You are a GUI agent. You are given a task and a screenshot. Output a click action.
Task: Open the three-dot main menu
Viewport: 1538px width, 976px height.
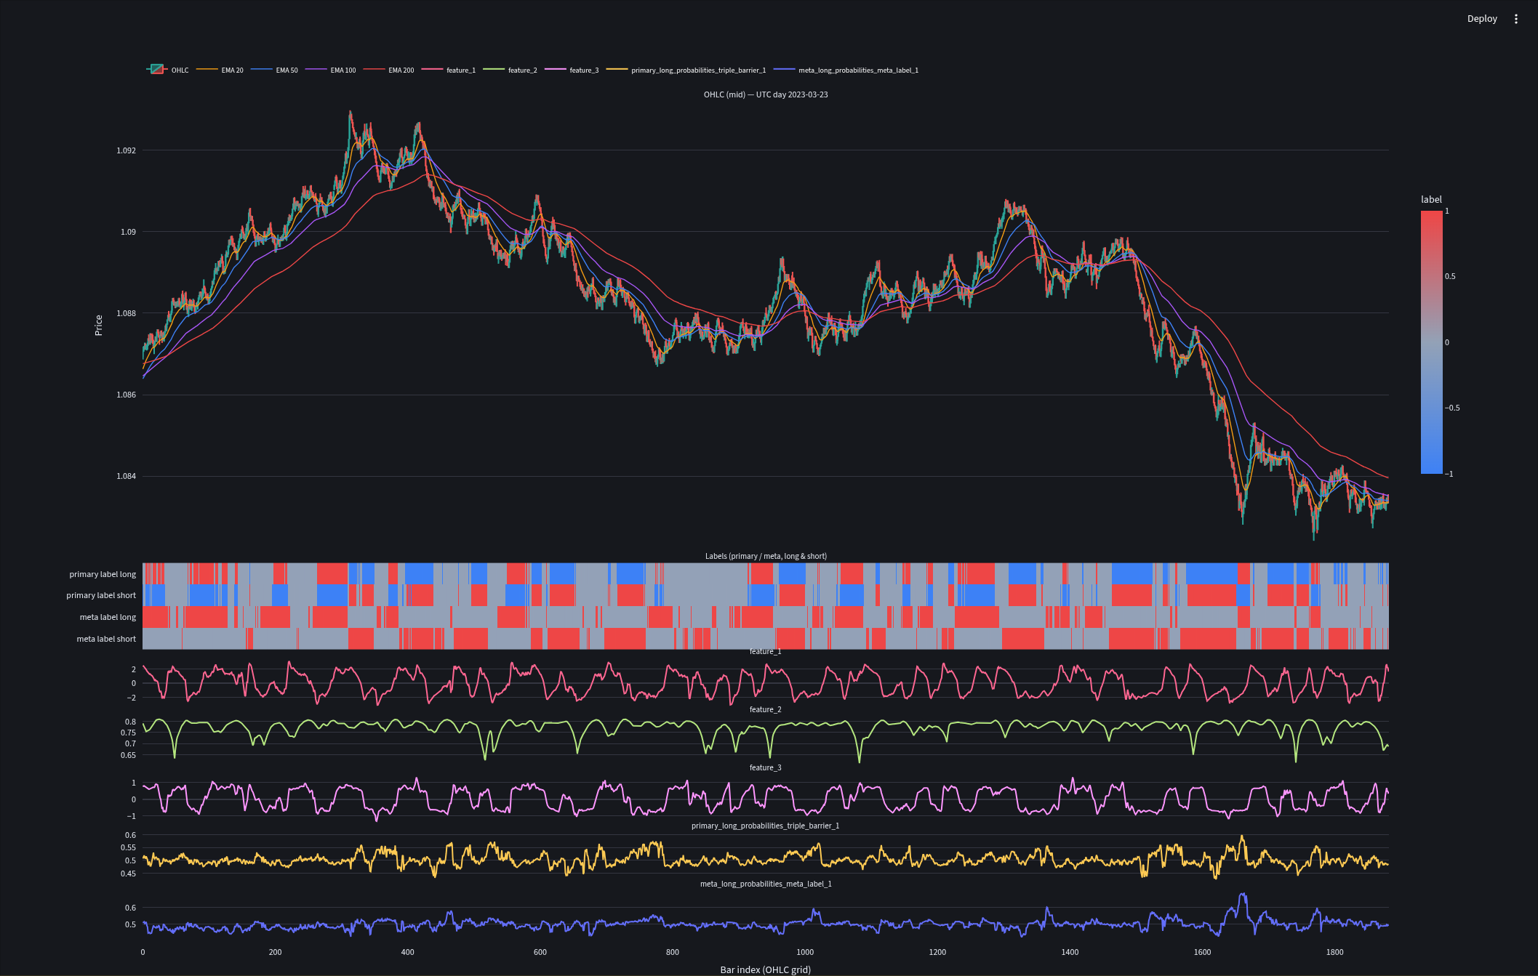(x=1516, y=19)
